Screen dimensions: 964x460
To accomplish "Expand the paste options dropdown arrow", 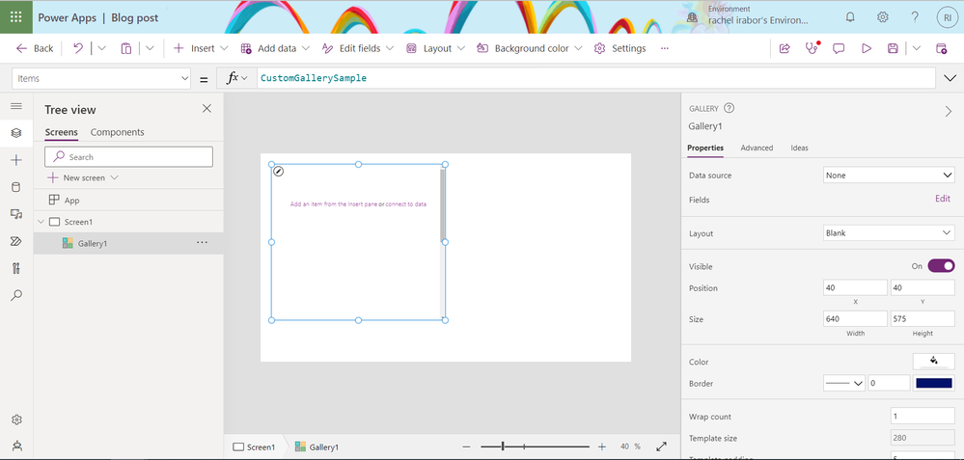I will 150,48.
